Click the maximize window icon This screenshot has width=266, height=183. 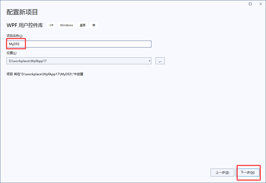click(250, 4)
